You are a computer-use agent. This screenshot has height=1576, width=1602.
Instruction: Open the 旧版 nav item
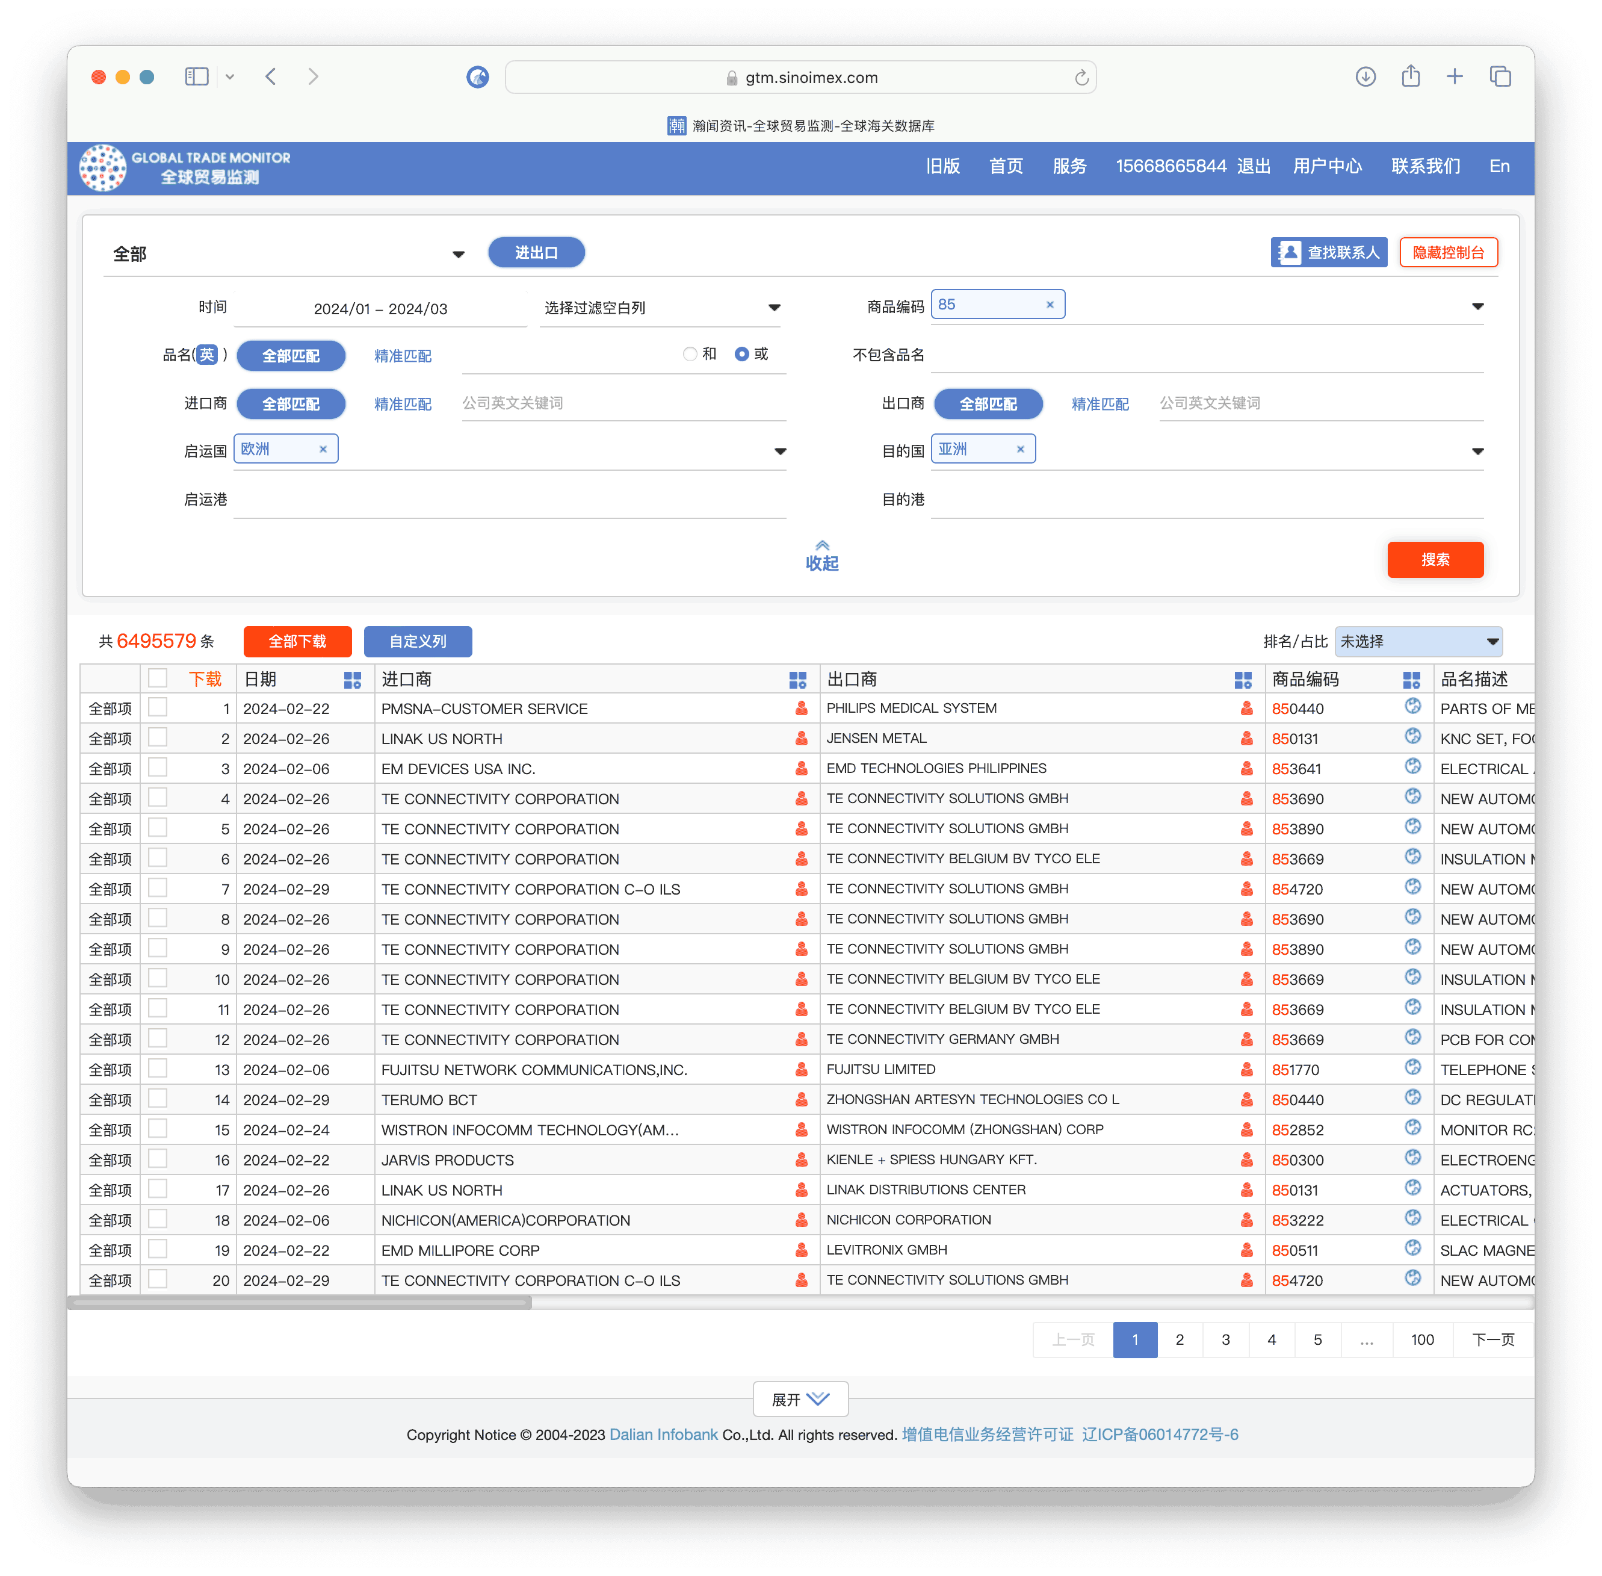tap(942, 166)
